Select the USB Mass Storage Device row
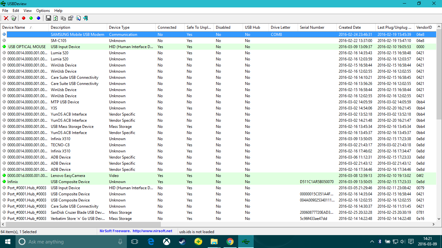 [218, 127]
